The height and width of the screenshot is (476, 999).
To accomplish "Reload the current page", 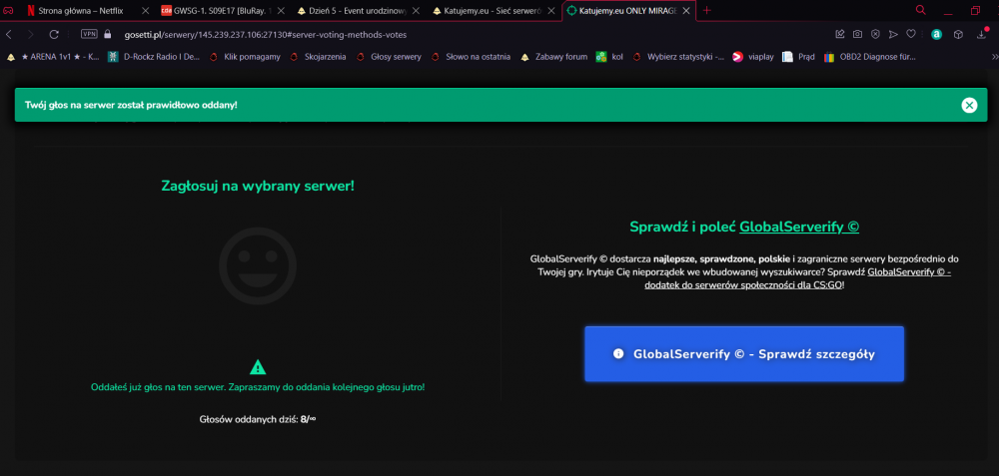I will (x=54, y=34).
